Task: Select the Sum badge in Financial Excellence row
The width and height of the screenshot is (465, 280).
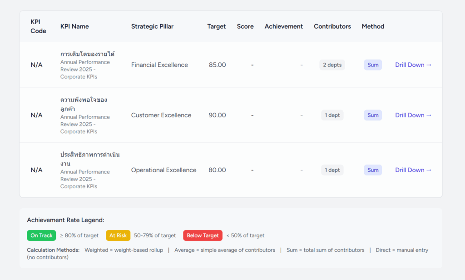Action: (373, 65)
